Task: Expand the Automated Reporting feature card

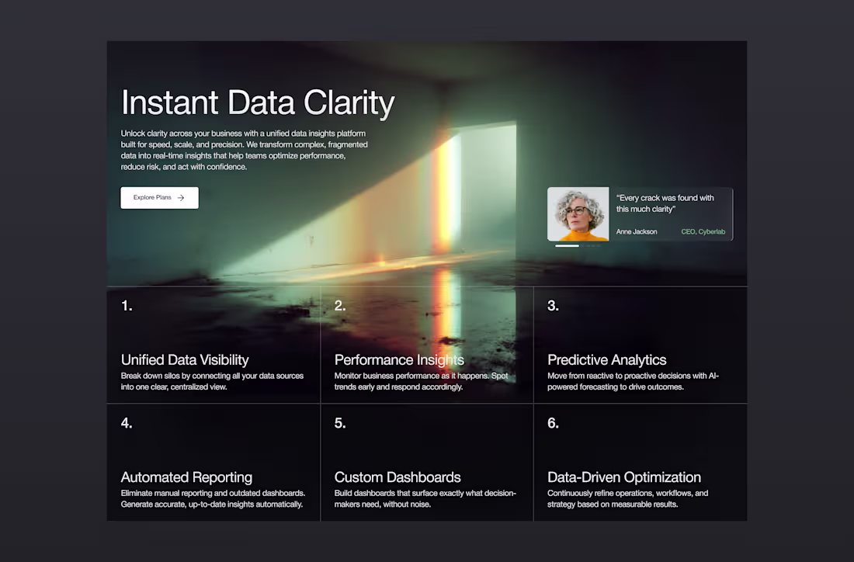Action: click(x=213, y=462)
